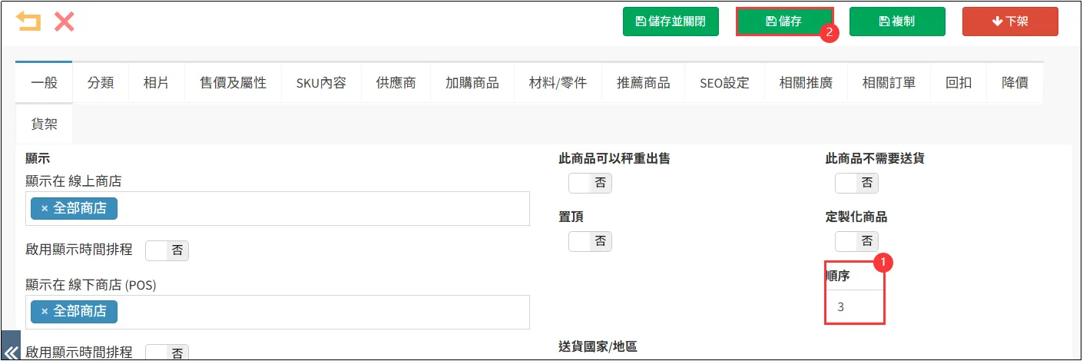The width and height of the screenshot is (1083, 361).
Task: Remove 全部商店 tag from 線下商店 (POS) field
Action: [45, 311]
